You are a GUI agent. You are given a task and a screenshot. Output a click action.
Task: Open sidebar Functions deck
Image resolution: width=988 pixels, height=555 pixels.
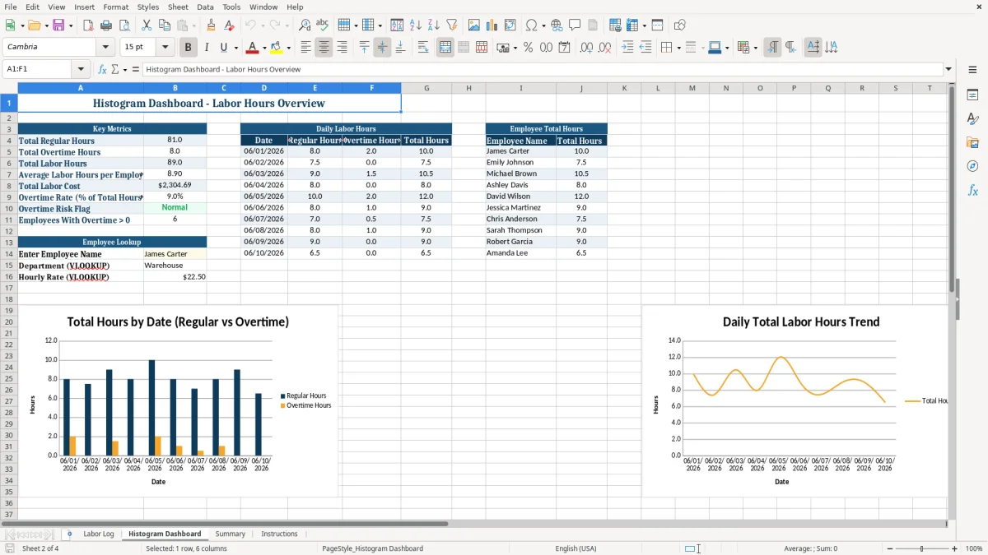[x=972, y=190]
